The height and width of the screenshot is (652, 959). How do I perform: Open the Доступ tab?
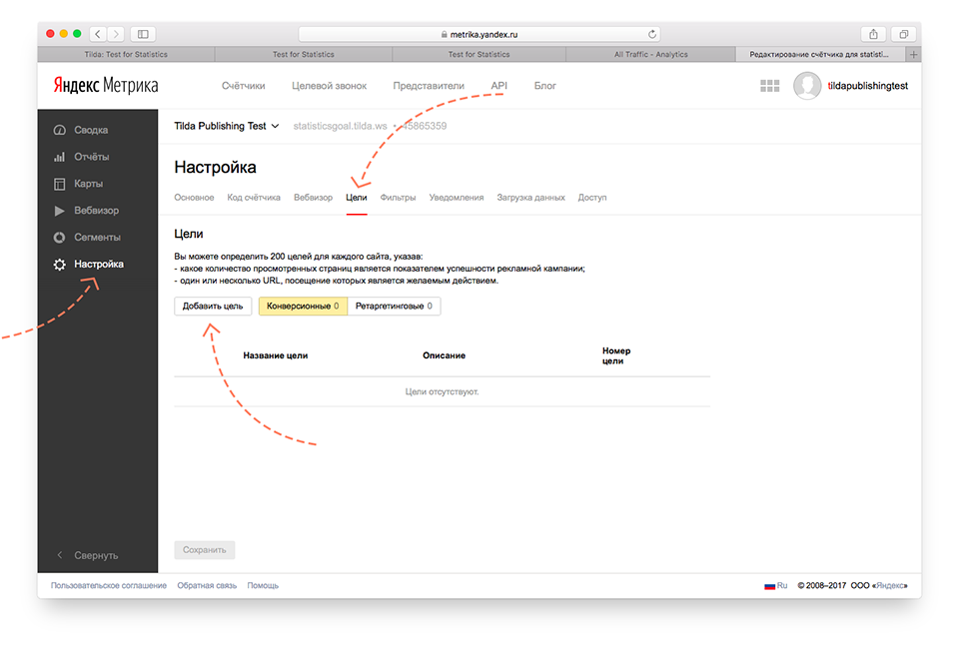tap(592, 198)
